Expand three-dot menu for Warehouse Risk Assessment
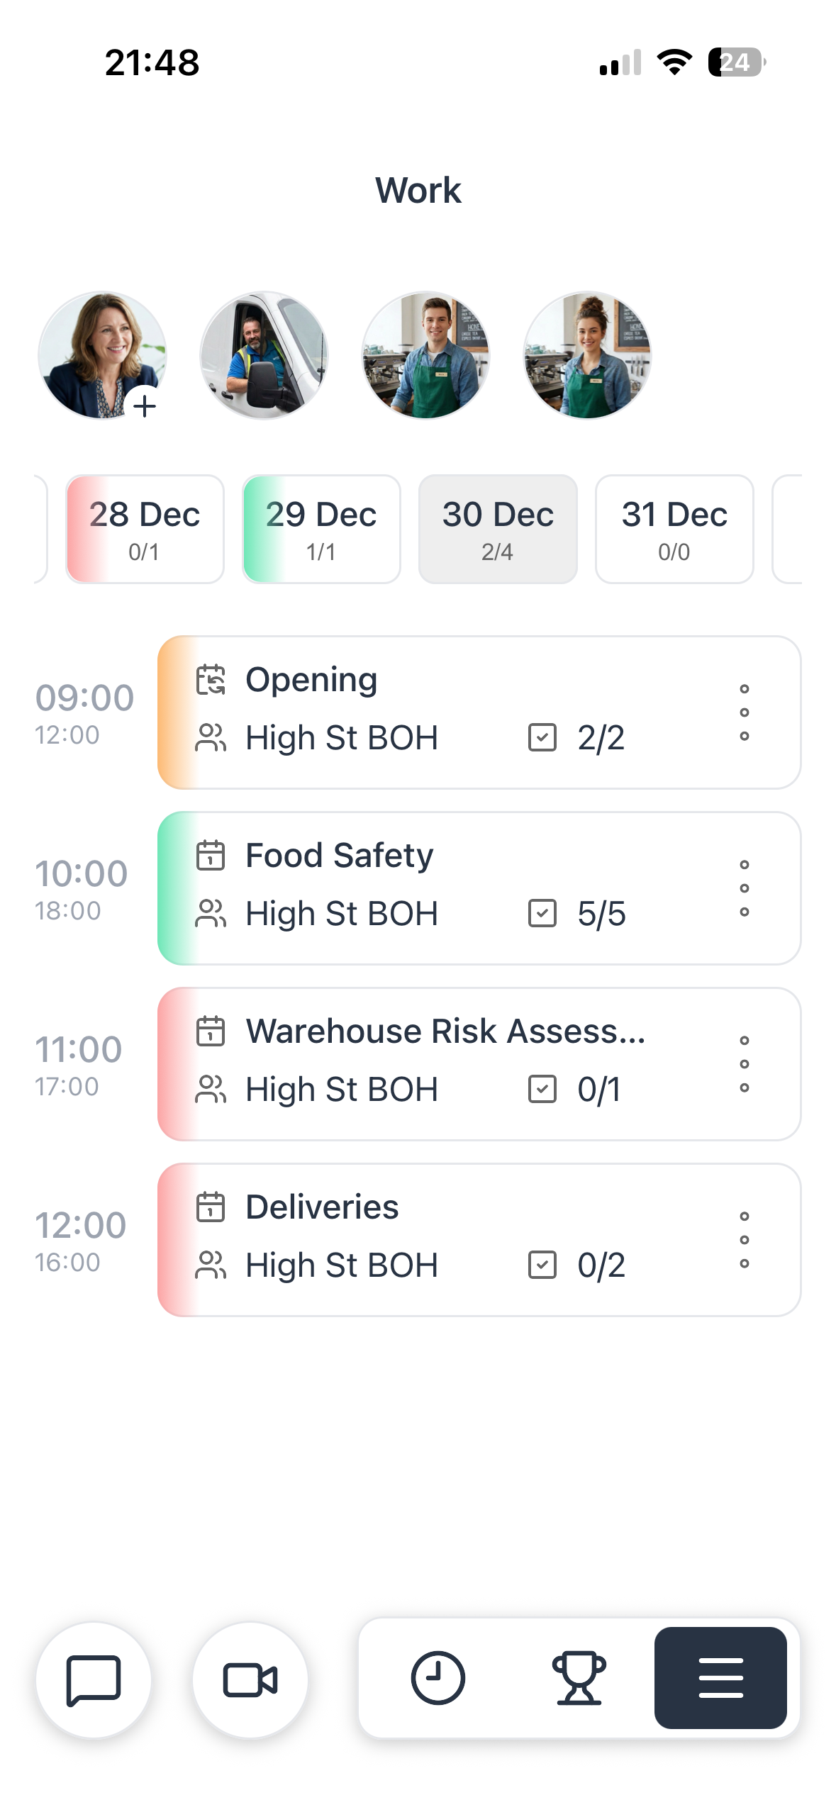 tap(744, 1064)
